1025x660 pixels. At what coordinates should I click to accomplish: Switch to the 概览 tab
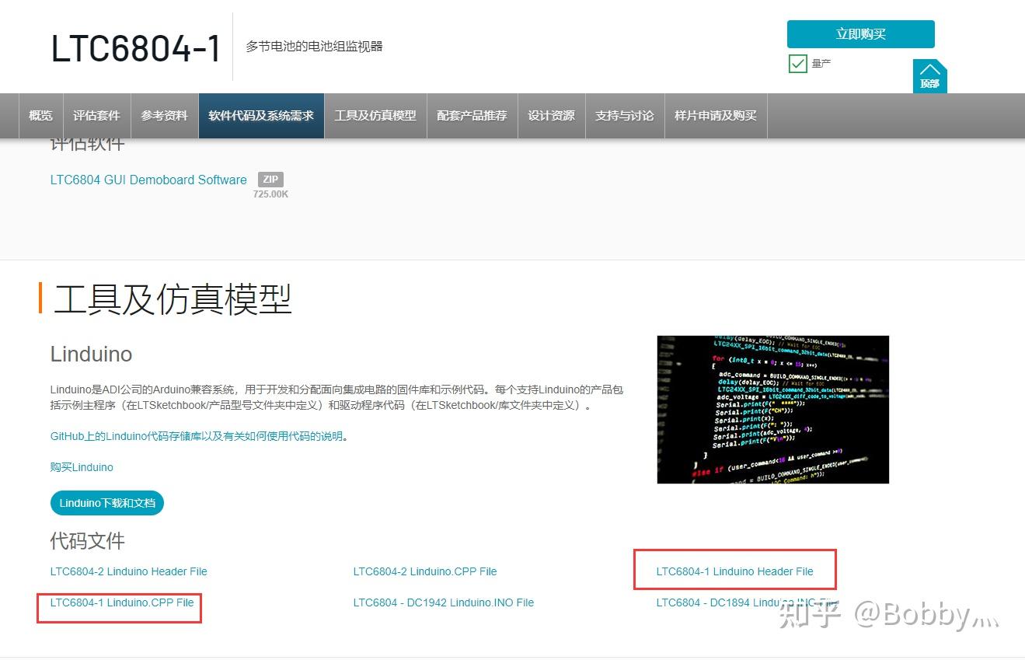pyautogui.click(x=40, y=115)
